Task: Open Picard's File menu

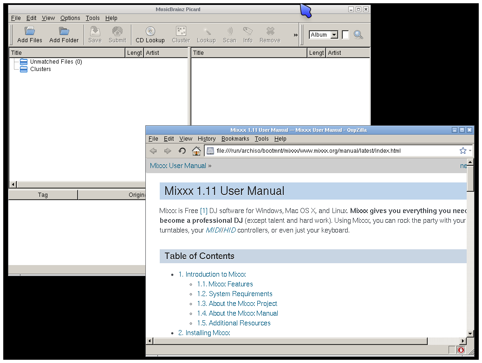Action: coord(16,18)
